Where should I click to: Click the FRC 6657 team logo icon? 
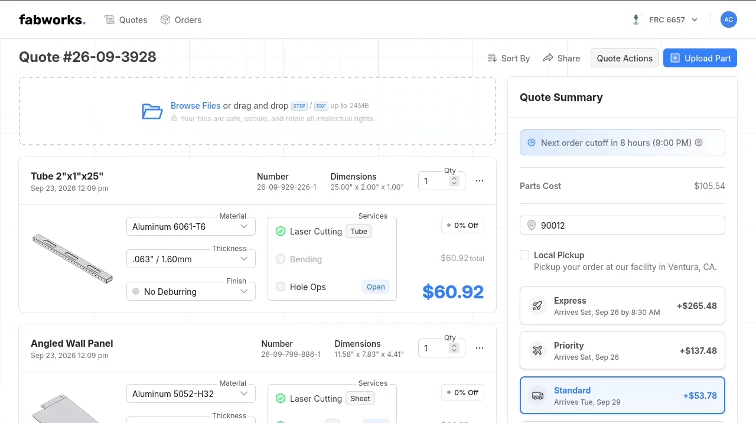point(636,19)
